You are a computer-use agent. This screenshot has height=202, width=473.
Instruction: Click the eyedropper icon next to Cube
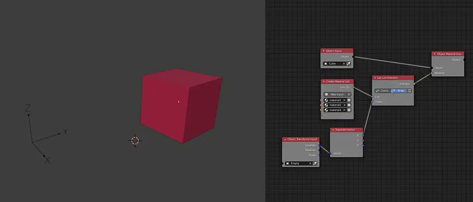point(348,64)
